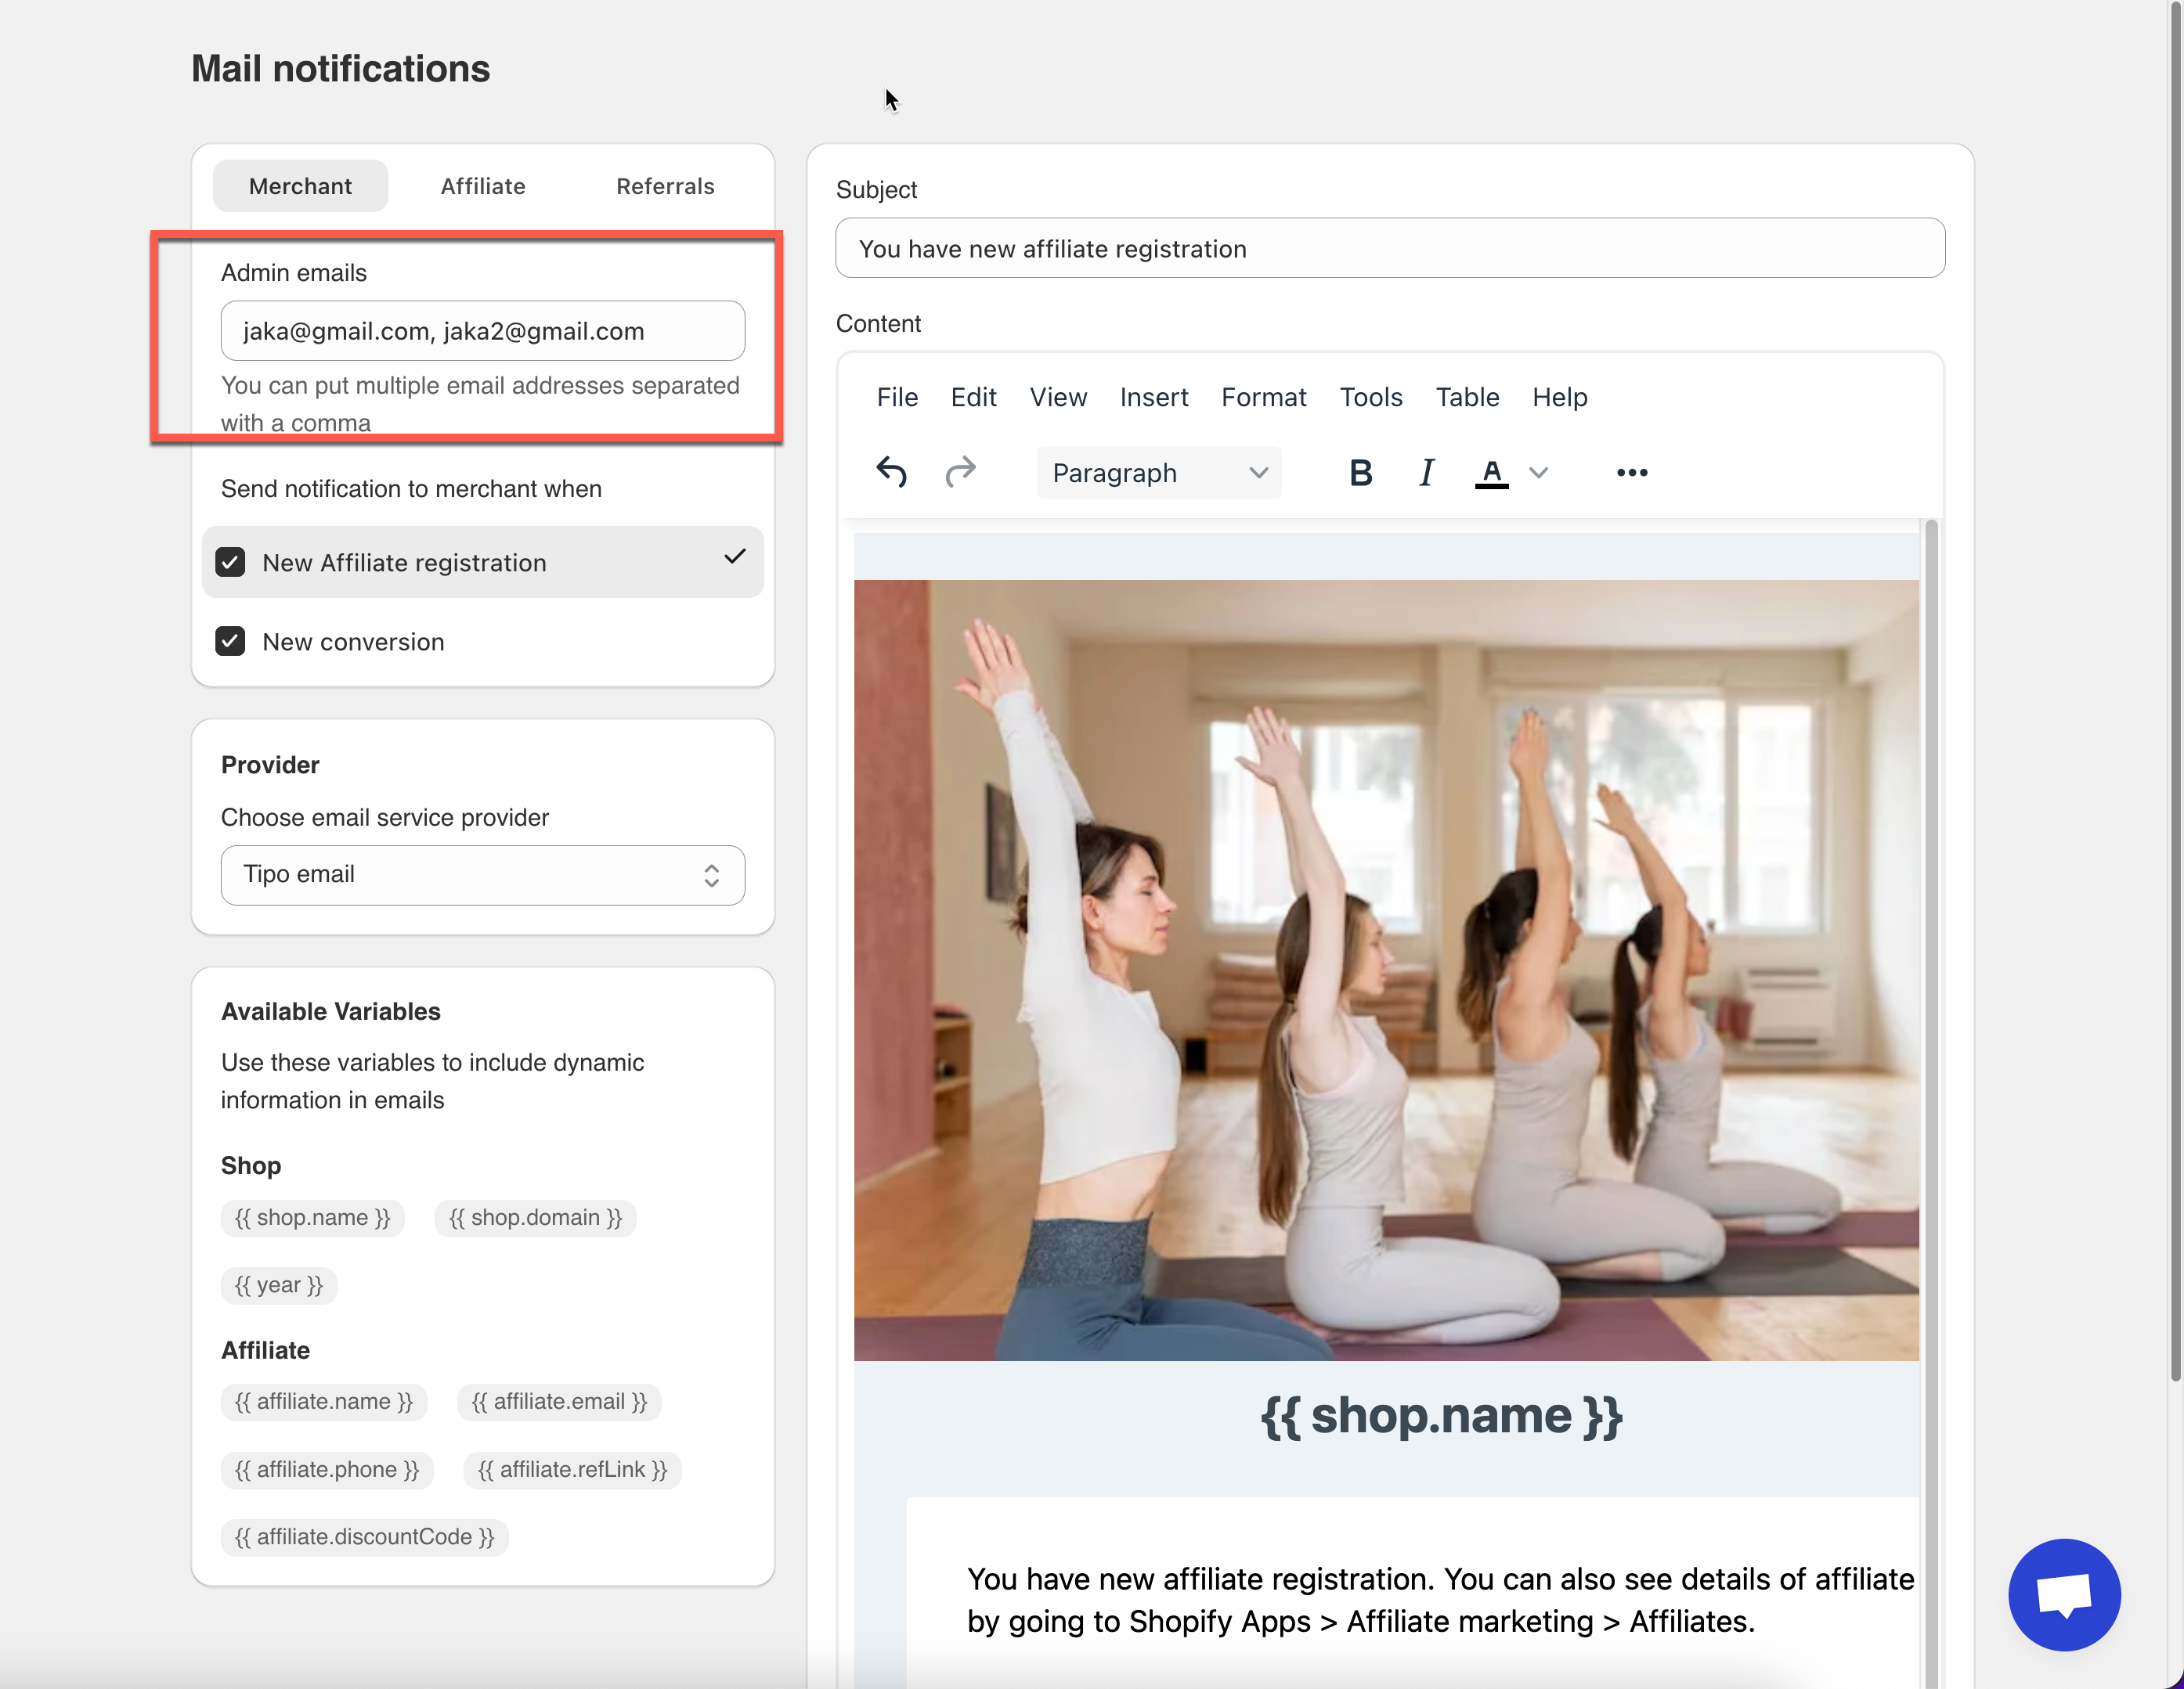The width and height of the screenshot is (2184, 1689).
Task: Apply text color with the A icon
Action: [1491, 472]
